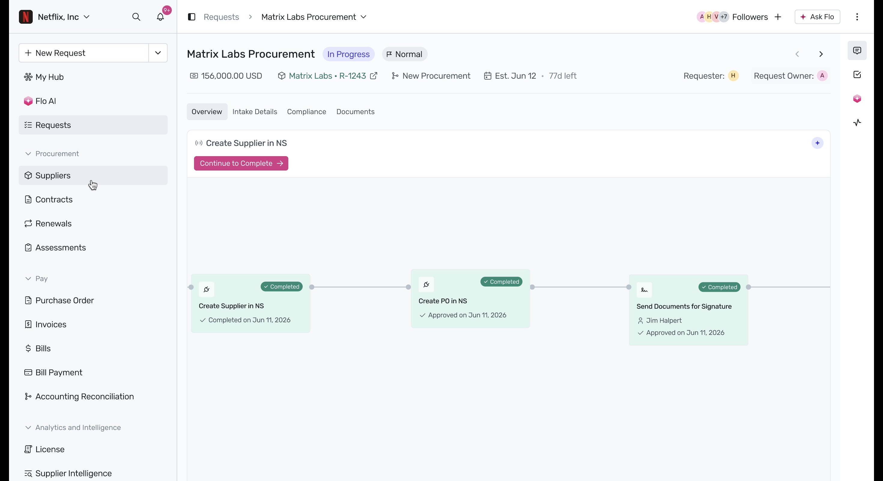Open the activity pulse icon
883x481 pixels.
[x=857, y=123]
